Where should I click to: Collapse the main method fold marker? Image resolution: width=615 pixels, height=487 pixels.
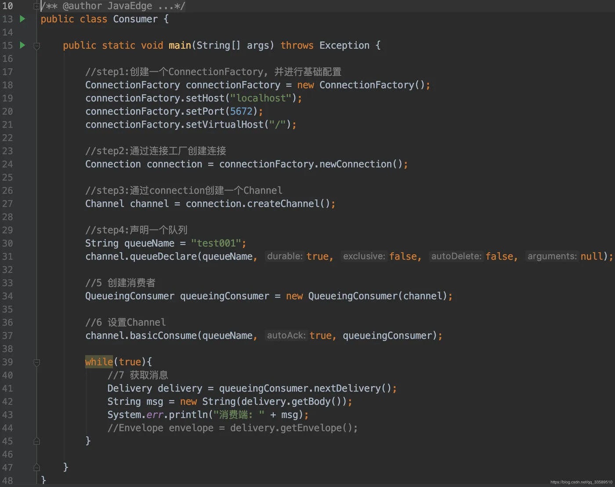(37, 46)
